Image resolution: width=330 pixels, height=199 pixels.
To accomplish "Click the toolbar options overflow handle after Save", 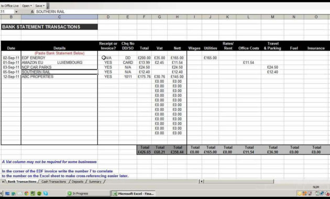I will pos(48,6).
